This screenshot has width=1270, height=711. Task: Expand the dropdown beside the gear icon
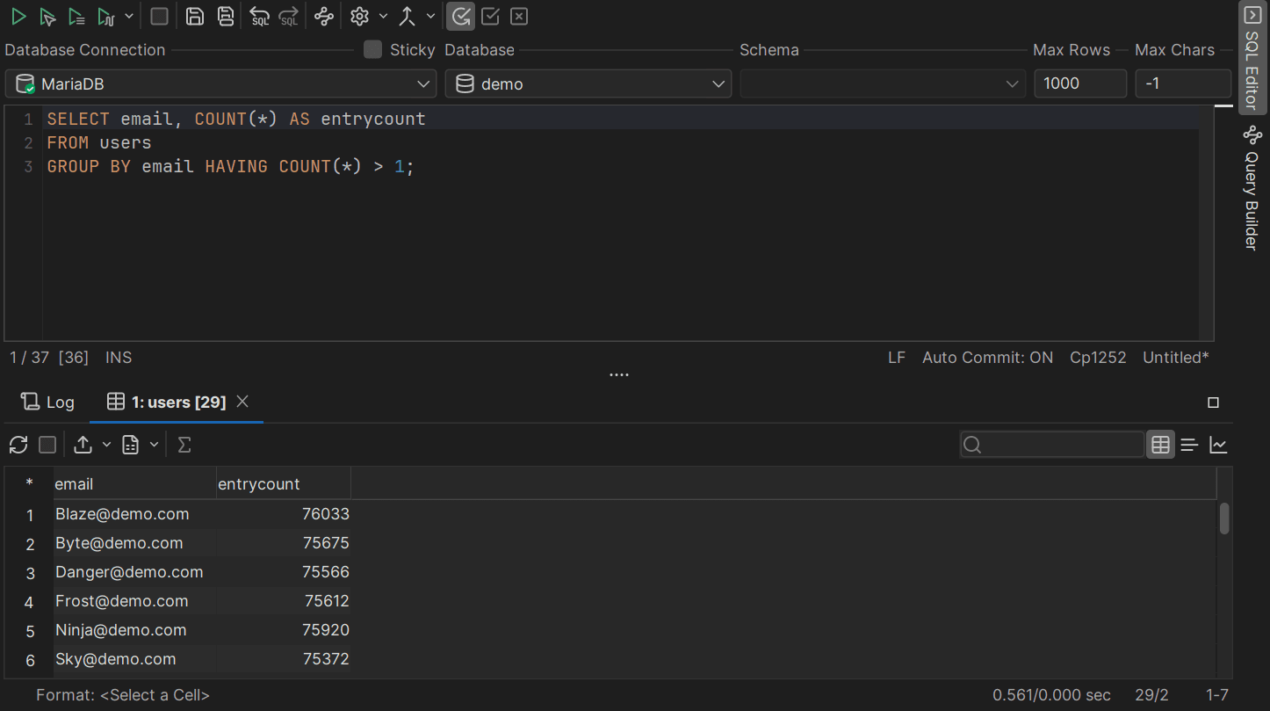pyautogui.click(x=383, y=16)
